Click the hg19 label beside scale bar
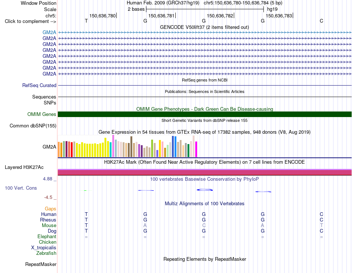This screenshot has height=273, width=352. click(272, 9)
